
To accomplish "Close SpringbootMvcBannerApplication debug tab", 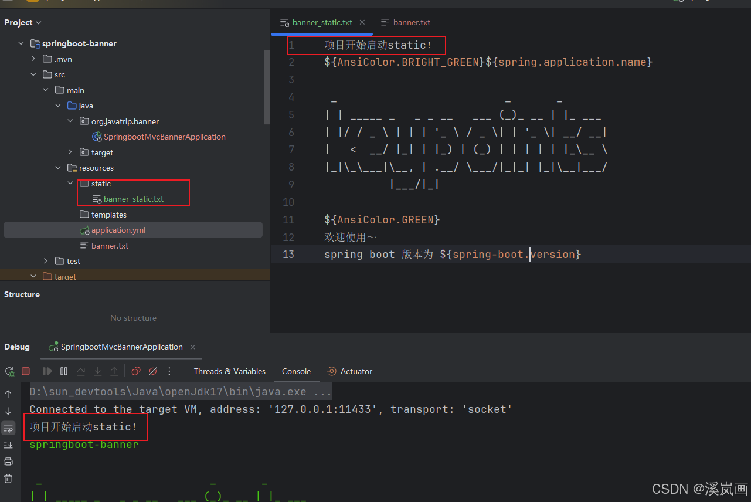I will (x=193, y=347).
